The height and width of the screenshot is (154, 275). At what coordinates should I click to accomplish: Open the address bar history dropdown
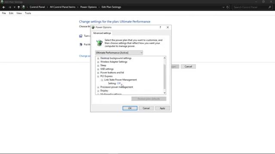(x=223, y=7)
